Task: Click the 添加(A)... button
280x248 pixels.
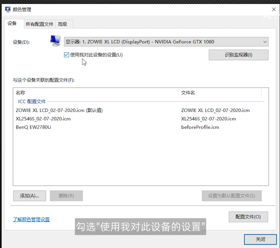Action: pos(30,196)
